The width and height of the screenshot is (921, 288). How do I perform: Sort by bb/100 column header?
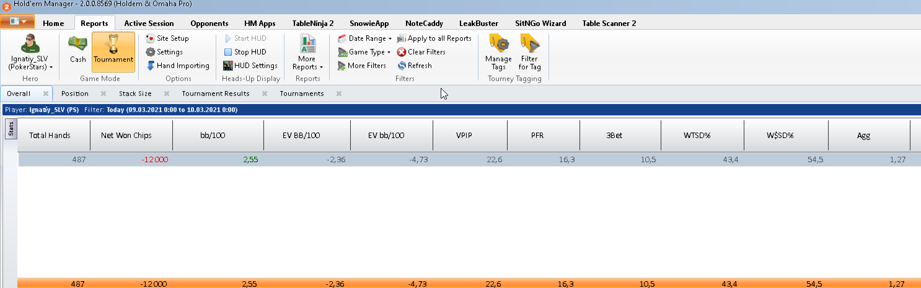[218, 135]
